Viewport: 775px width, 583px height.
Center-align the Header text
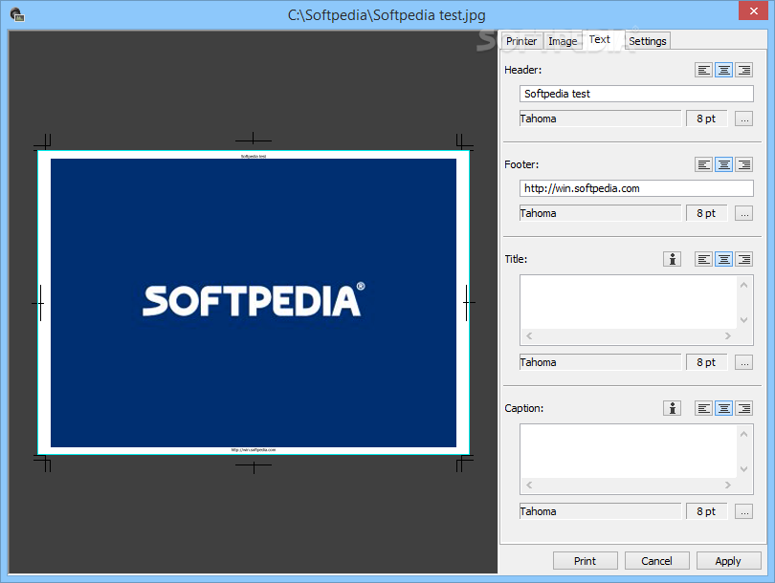(723, 70)
